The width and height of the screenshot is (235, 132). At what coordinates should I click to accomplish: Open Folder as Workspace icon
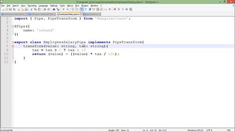(x=106, y=10)
